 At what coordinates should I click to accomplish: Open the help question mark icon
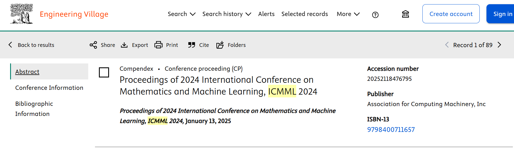click(x=375, y=15)
